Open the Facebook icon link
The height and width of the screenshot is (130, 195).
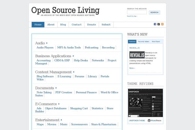(x=155, y=24)
